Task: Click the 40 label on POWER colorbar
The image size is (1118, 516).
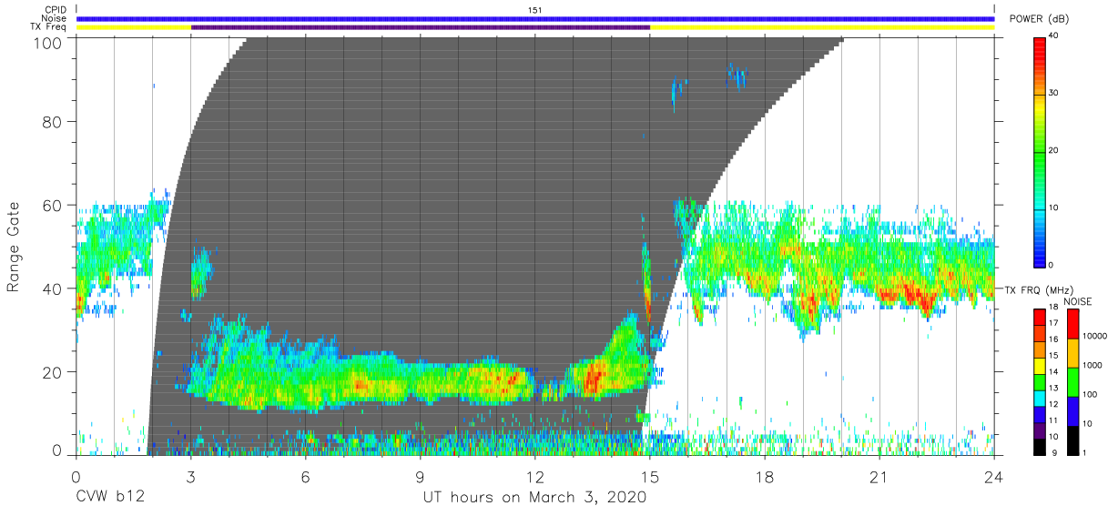Action: [x=1054, y=36]
